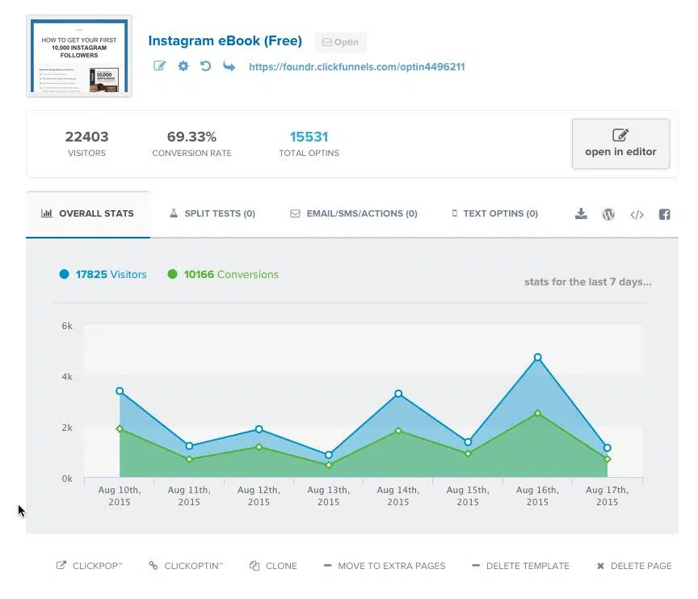Click the share arrow icon

click(229, 66)
